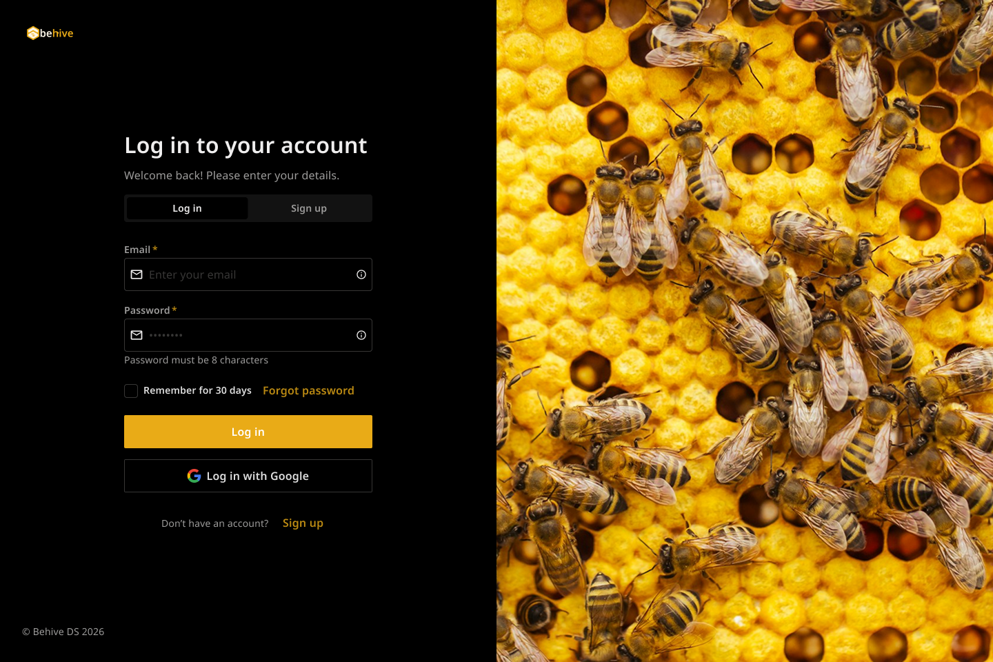Click the envelope icon in the password field

tap(137, 335)
